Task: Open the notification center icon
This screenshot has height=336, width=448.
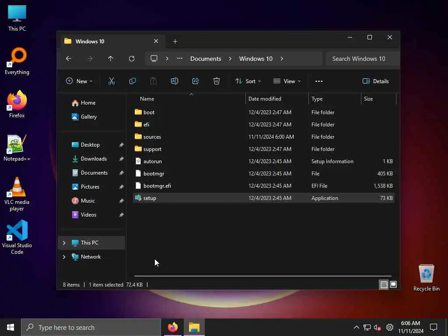Action: point(434,327)
